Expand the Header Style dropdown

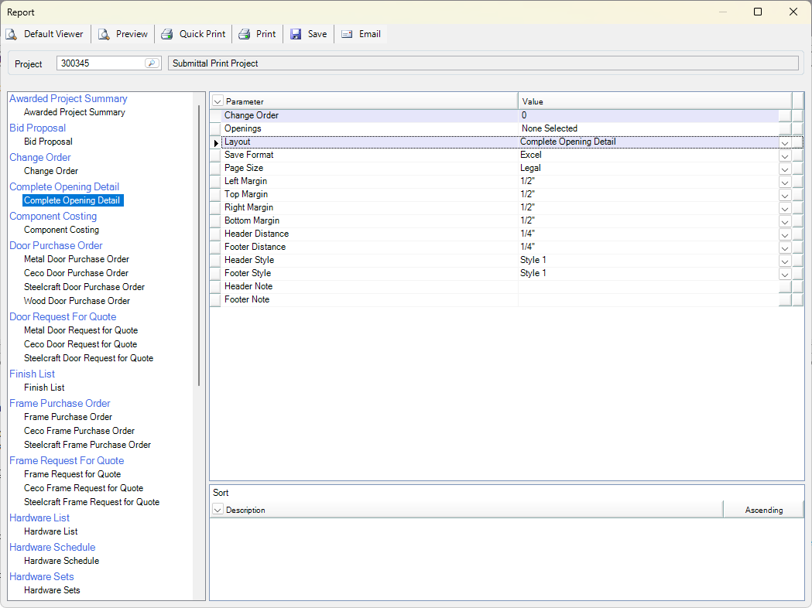(x=785, y=261)
